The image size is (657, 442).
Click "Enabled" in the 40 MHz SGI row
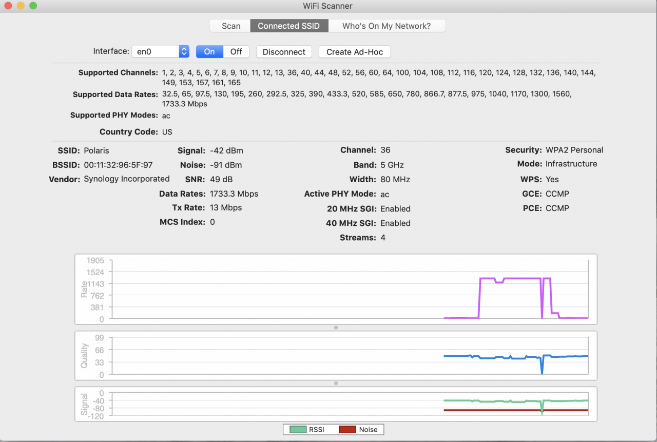[395, 223]
